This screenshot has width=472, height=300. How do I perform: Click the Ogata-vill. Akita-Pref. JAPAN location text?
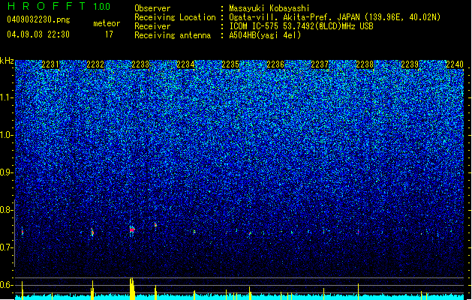(x=335, y=17)
